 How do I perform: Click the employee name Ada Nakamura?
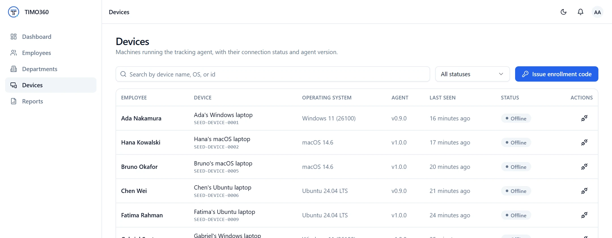coord(141,118)
